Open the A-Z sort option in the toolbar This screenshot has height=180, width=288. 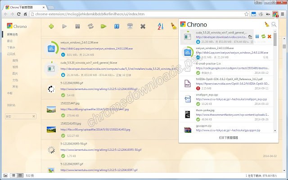[160, 26]
